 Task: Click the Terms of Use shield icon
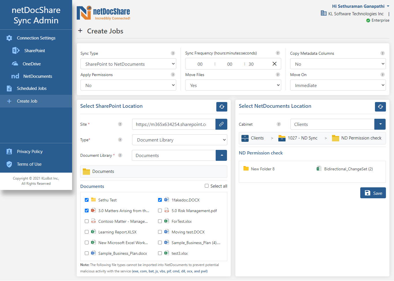coord(9,164)
